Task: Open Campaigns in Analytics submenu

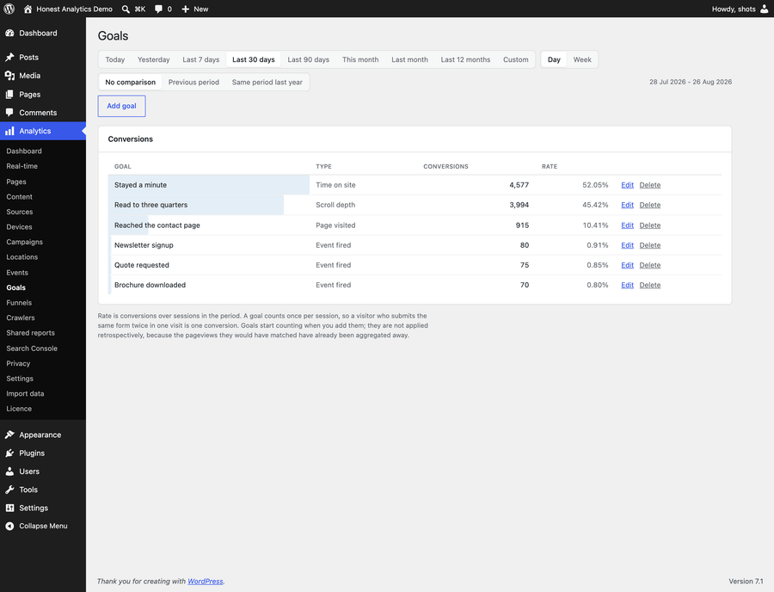Action: (x=24, y=242)
